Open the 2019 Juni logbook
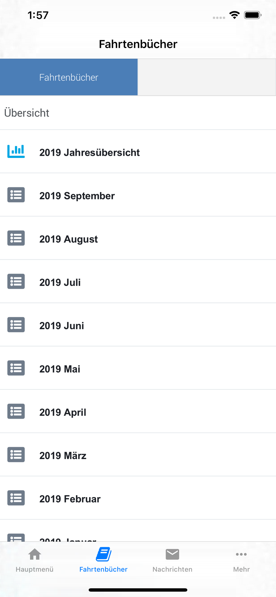The height and width of the screenshot is (597, 276). click(x=138, y=325)
